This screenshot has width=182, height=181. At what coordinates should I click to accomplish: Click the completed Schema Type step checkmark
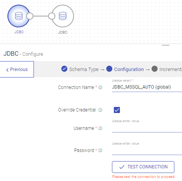coord(64,69)
